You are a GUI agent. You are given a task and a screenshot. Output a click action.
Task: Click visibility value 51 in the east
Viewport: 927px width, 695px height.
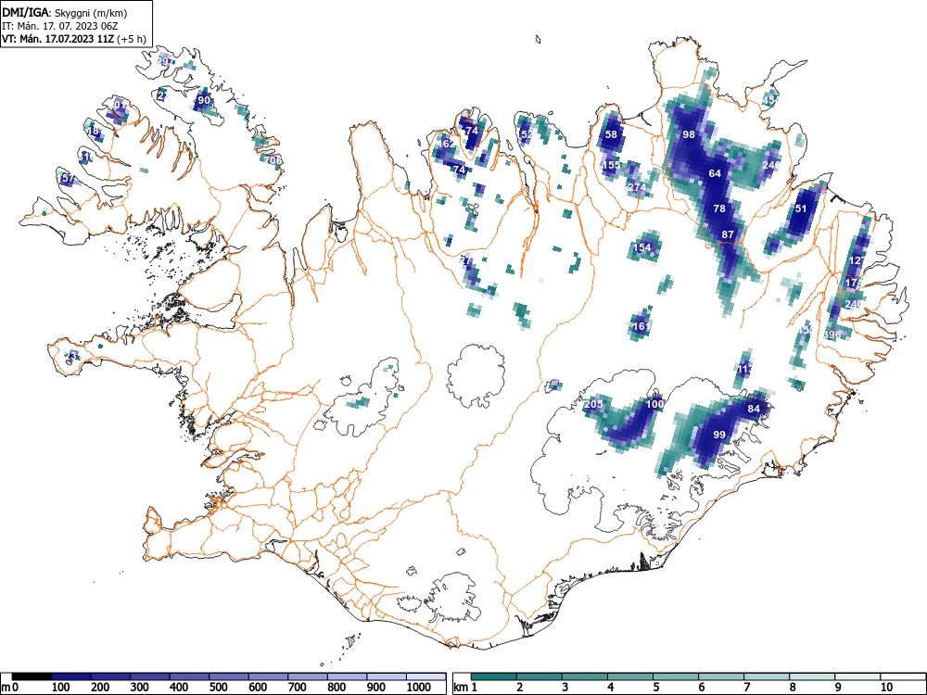[x=801, y=208]
